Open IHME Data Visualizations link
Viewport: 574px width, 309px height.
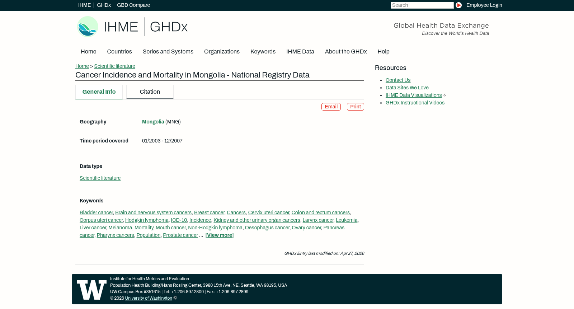[414, 95]
